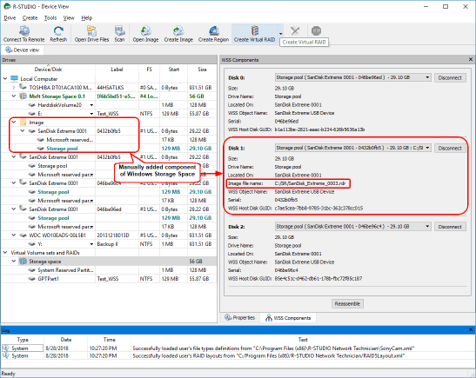Expand the TOSHIBA DT01ACA100 drive node

14,87
